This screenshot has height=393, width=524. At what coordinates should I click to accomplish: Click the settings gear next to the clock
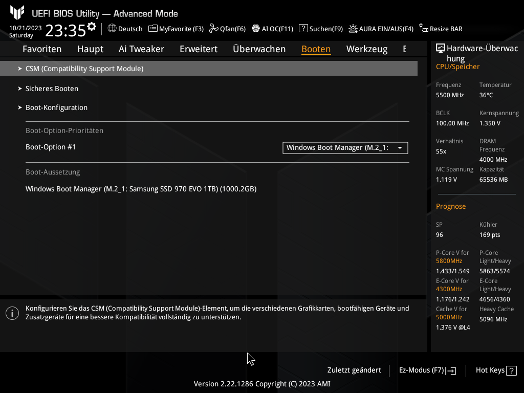tap(92, 27)
